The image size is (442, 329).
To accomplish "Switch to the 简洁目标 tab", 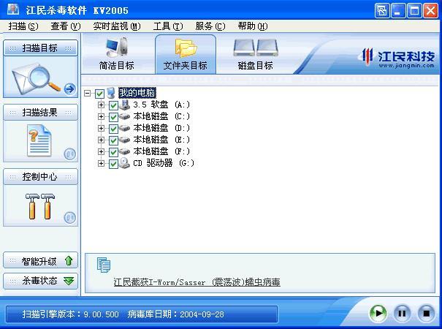I will point(117,54).
